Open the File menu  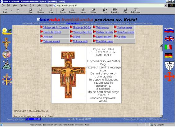coord(3,5)
